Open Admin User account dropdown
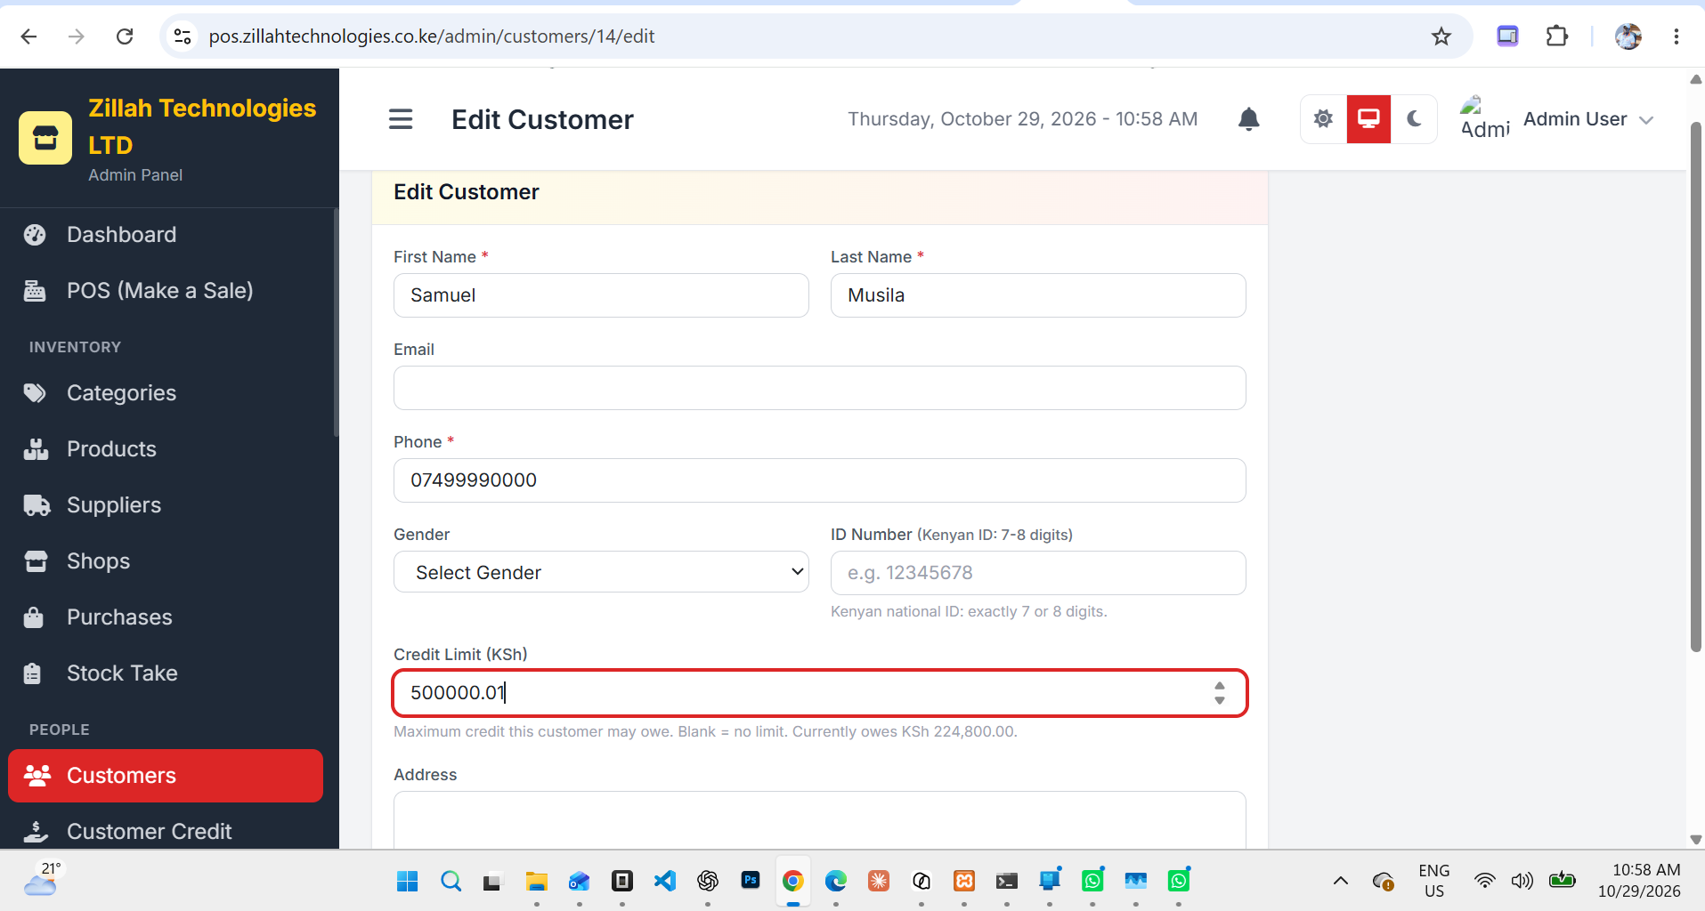 [x=1556, y=119]
